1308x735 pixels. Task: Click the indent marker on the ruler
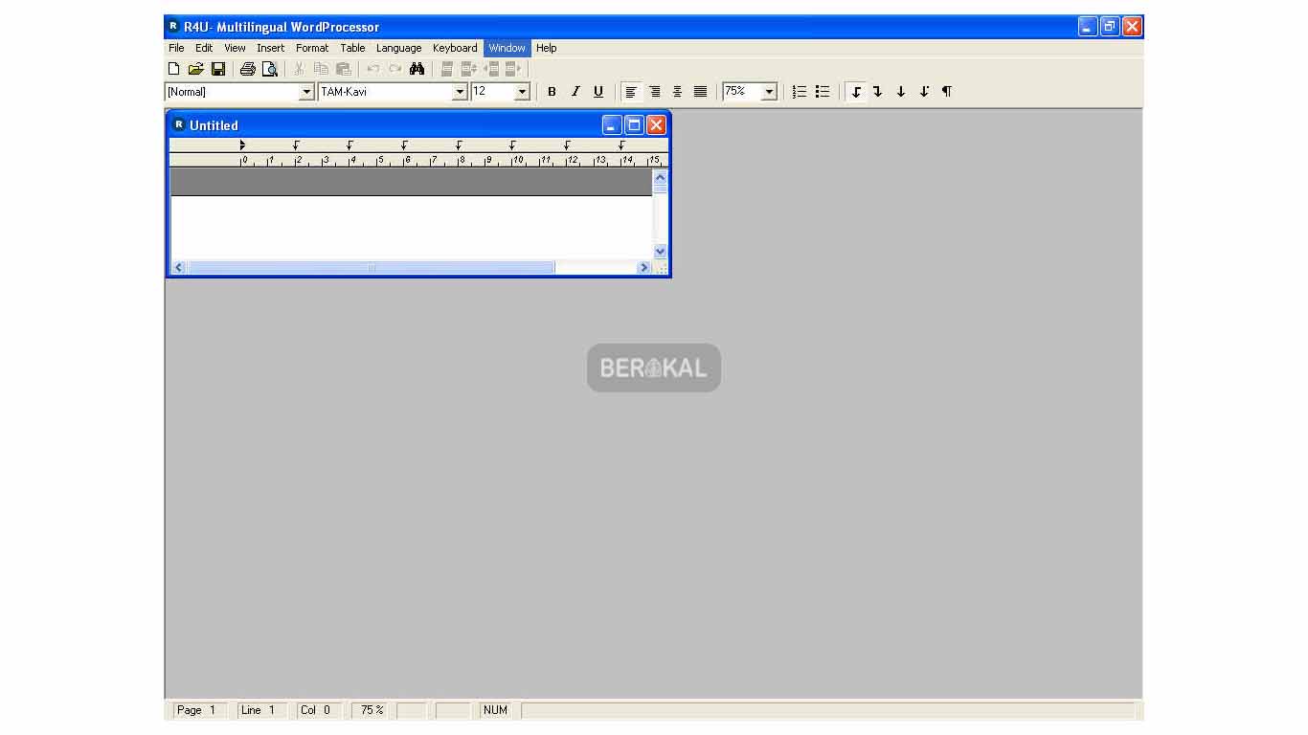point(242,145)
